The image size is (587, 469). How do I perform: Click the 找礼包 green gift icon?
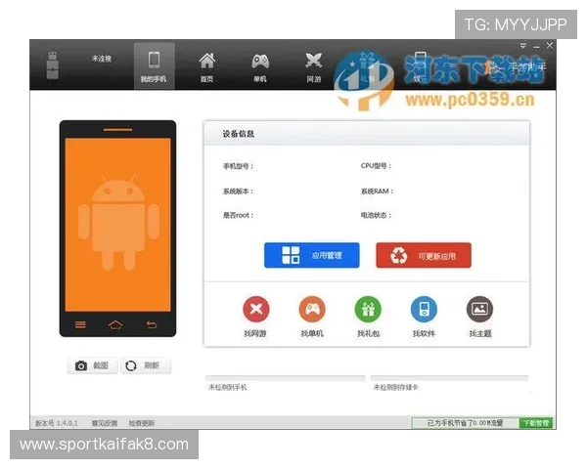point(369,309)
